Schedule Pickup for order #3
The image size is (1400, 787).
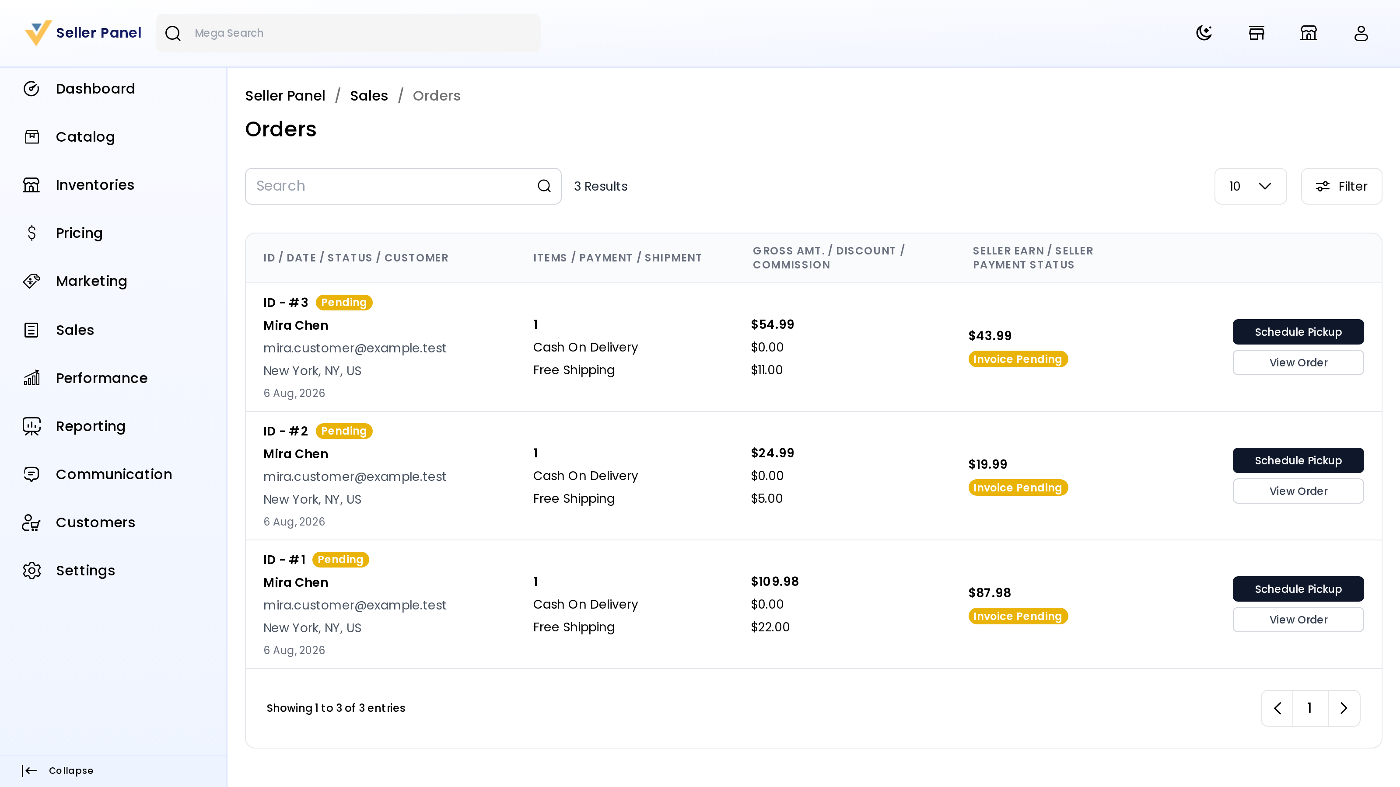click(x=1298, y=332)
